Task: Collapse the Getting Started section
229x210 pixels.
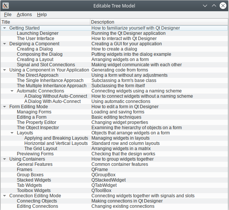Action: point(4,28)
